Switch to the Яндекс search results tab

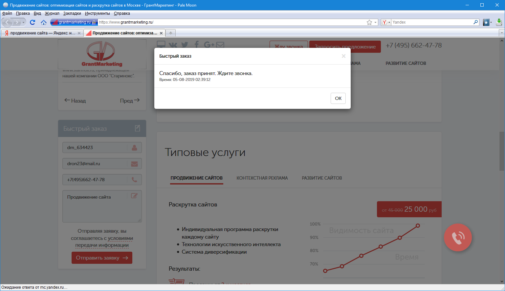click(x=42, y=33)
